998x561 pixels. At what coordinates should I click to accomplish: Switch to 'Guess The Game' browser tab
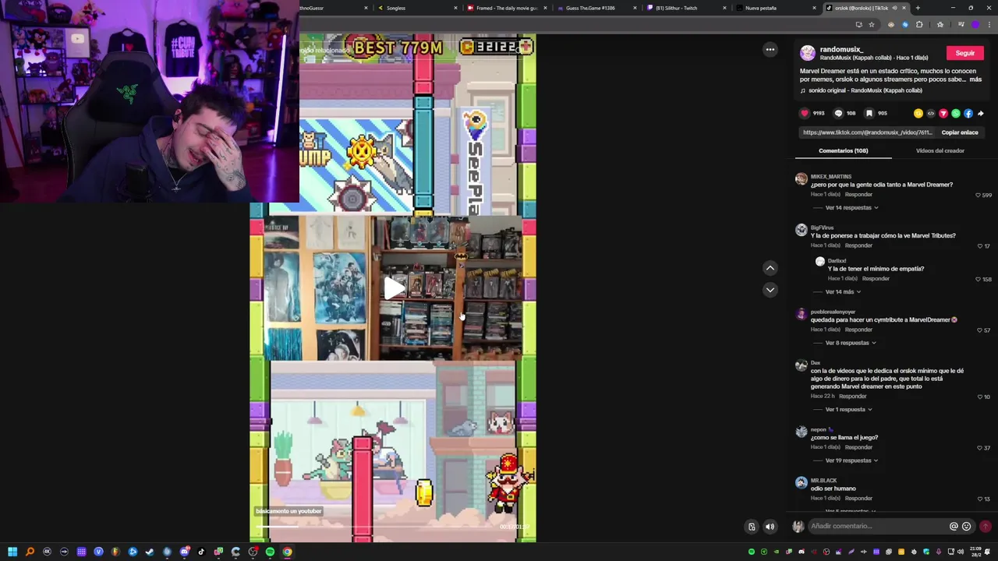596,8
